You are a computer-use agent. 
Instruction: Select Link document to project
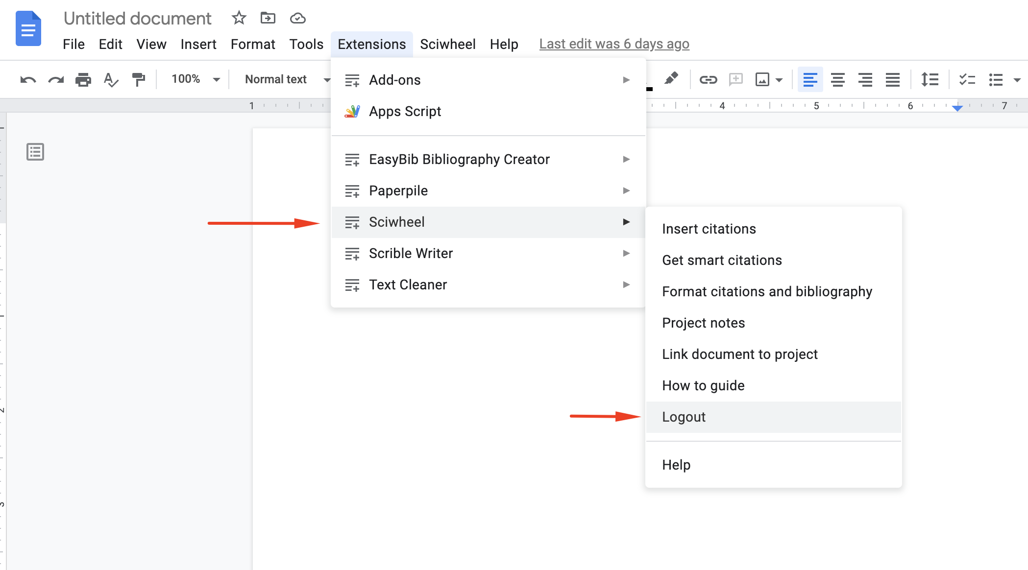click(x=774, y=354)
